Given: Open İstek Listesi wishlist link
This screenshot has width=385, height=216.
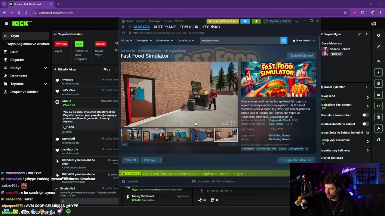Looking at the screenshot, I should pyautogui.click(x=303, y=40).
